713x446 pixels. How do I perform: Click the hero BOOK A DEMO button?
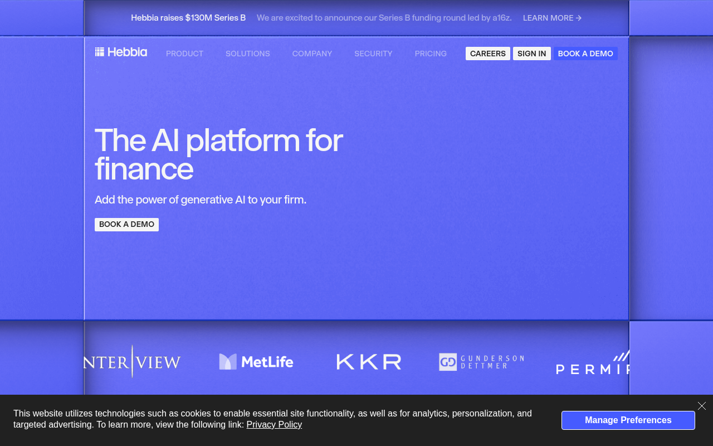tap(126, 224)
